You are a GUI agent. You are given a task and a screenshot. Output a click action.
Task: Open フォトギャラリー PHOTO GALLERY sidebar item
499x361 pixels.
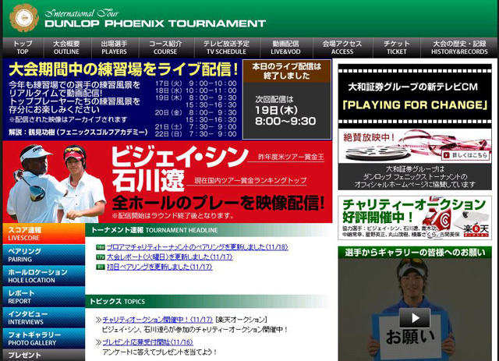tap(44, 338)
